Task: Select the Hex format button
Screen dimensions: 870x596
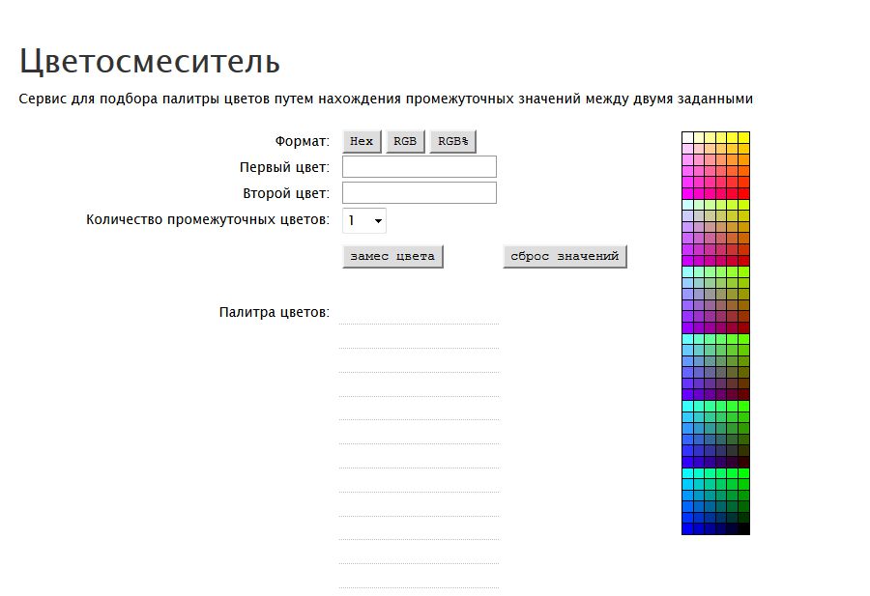Action: pyautogui.click(x=362, y=141)
